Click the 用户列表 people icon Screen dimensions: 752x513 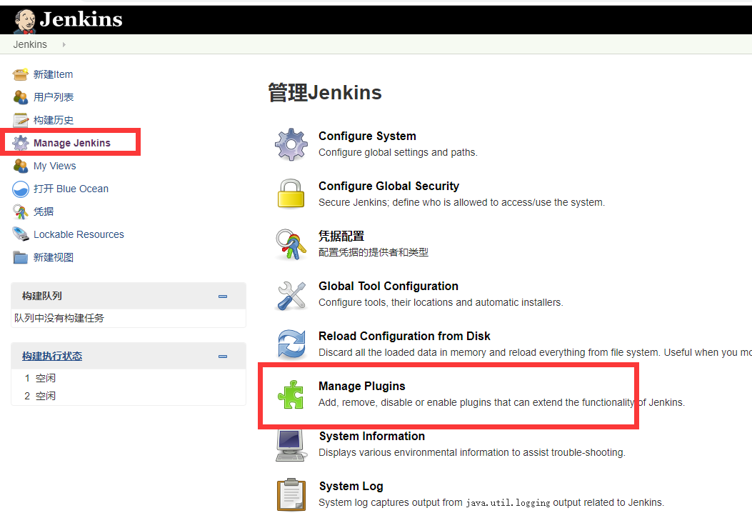[x=21, y=97]
